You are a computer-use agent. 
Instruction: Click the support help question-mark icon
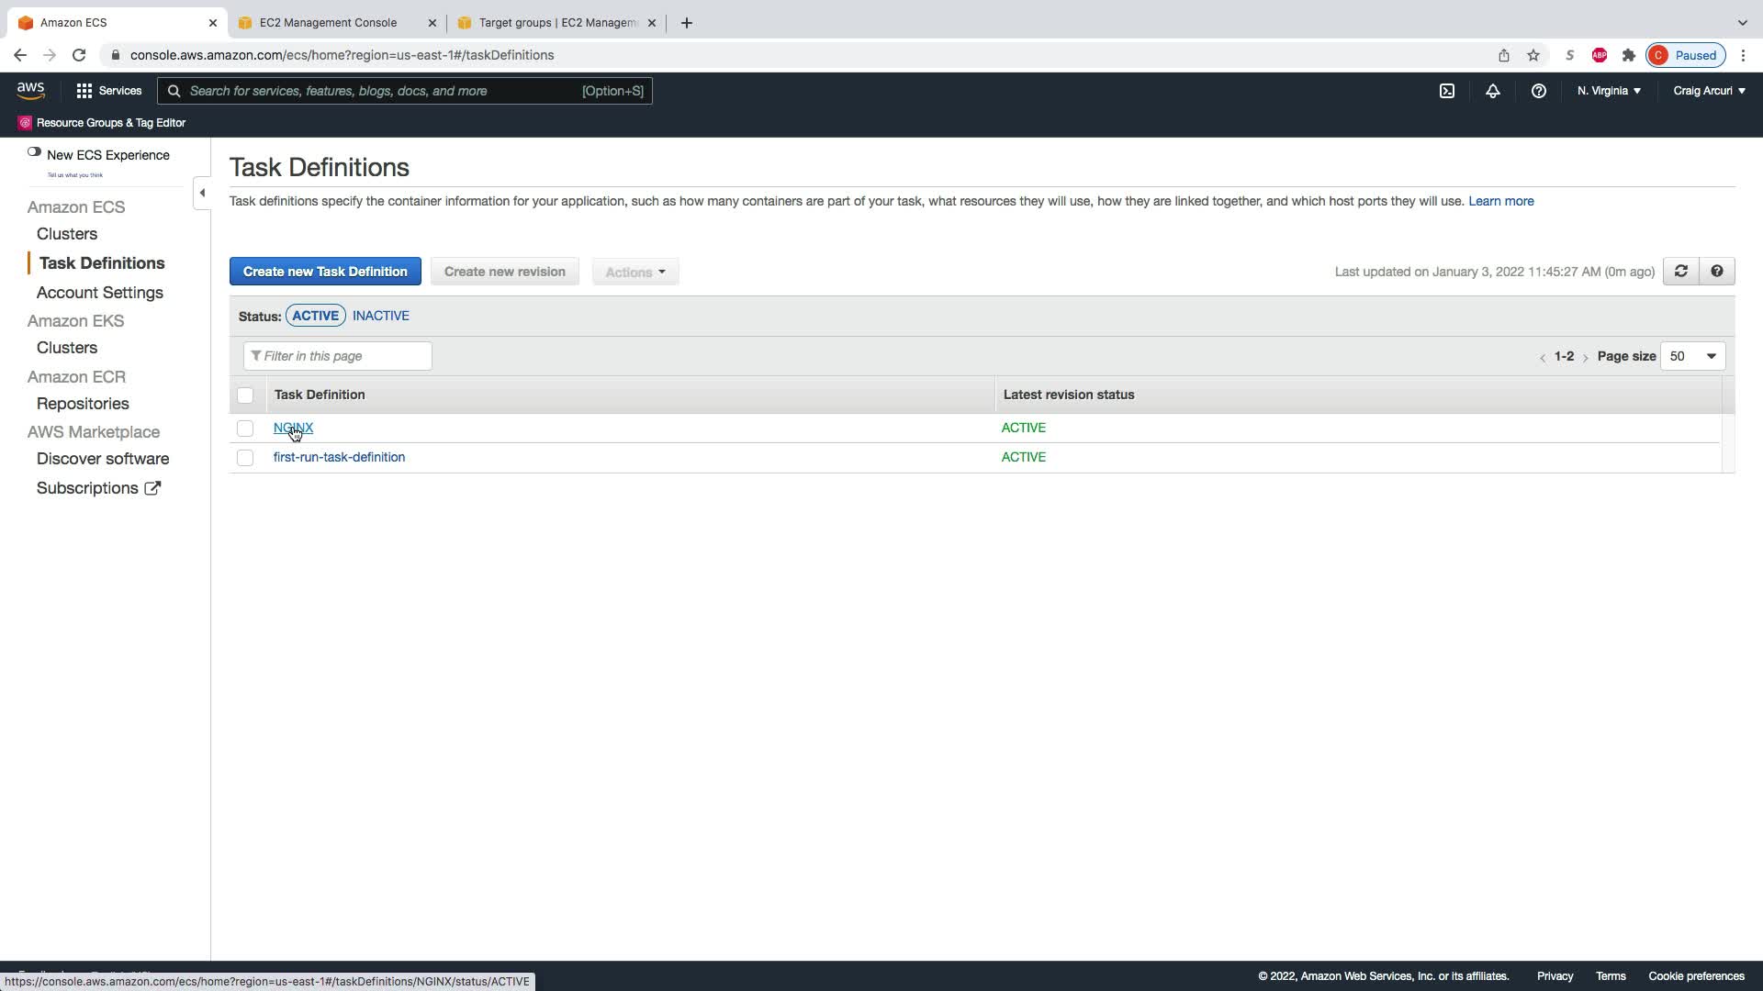click(1539, 91)
